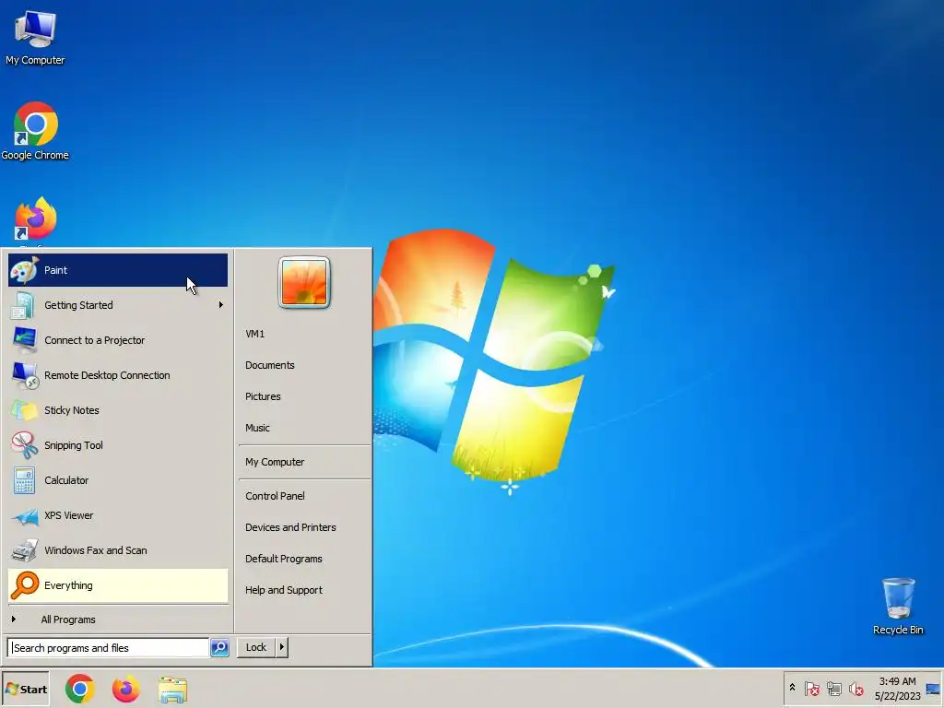This screenshot has width=944, height=708.
Task: Open Control Panel
Action: (275, 496)
